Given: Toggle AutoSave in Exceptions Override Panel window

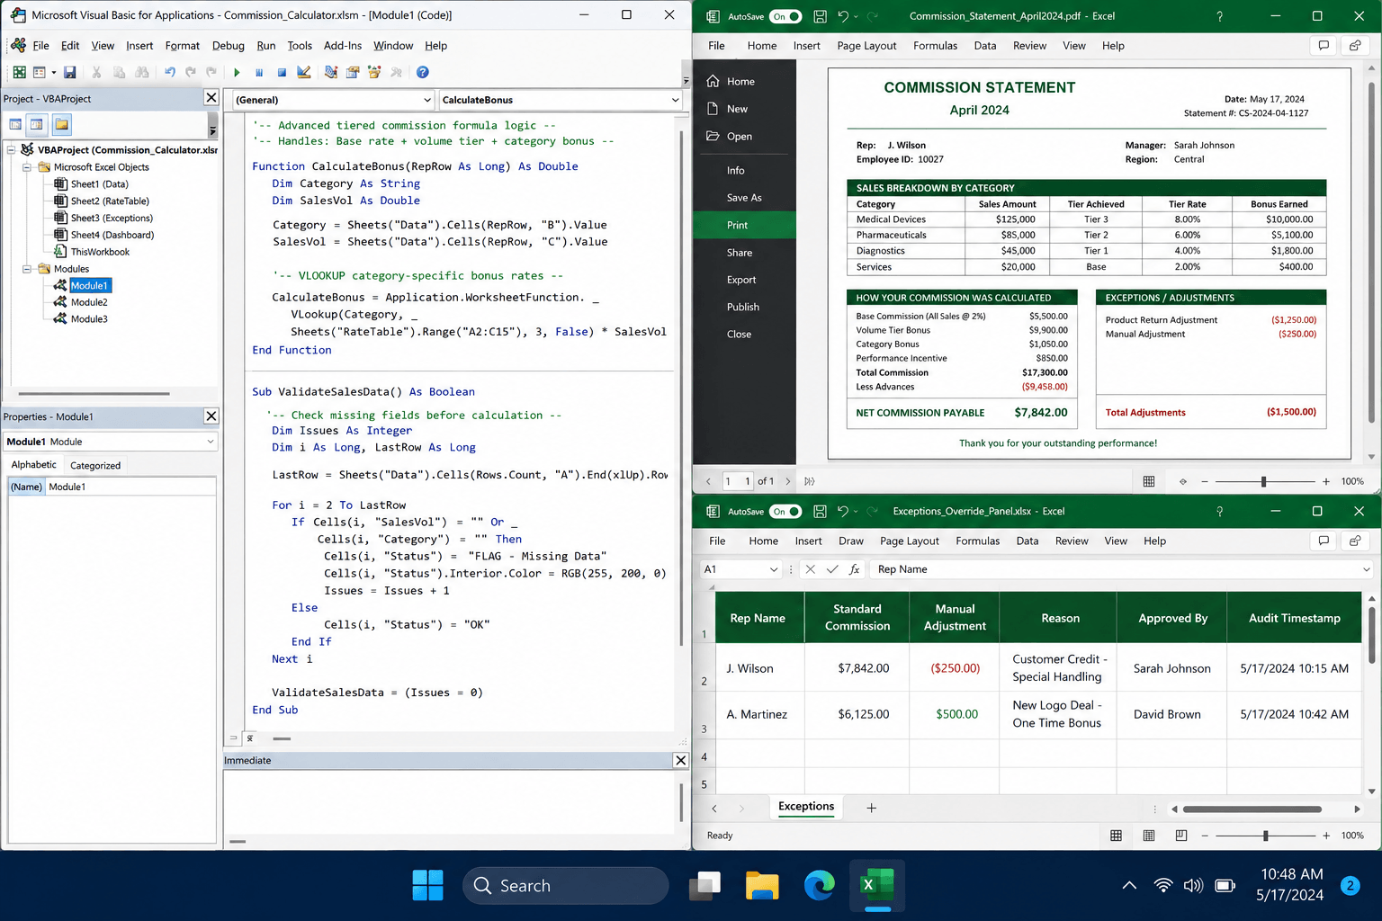Looking at the screenshot, I should coord(785,512).
